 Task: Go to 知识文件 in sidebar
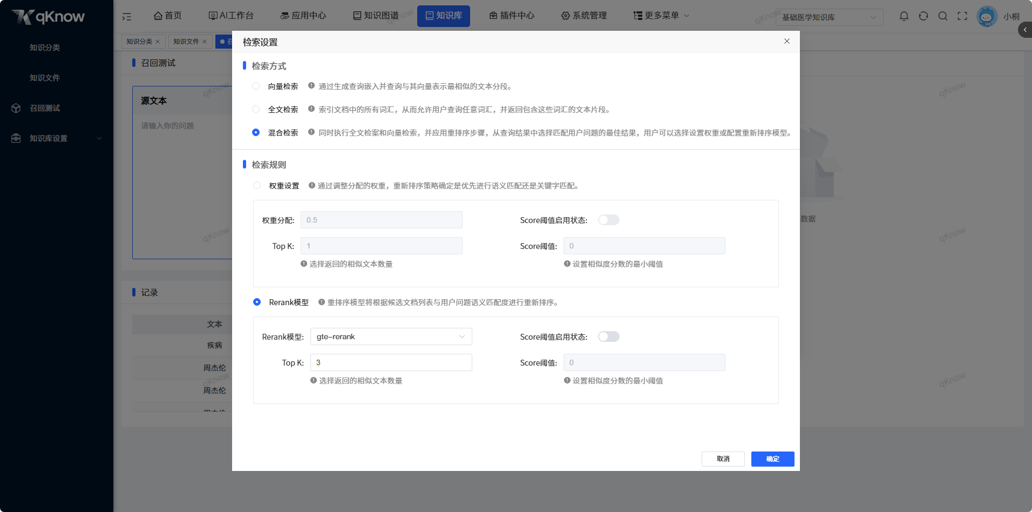45,78
